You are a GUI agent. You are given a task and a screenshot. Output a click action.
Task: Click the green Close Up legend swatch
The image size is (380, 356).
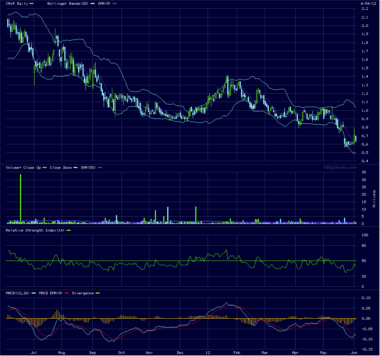coord(45,168)
